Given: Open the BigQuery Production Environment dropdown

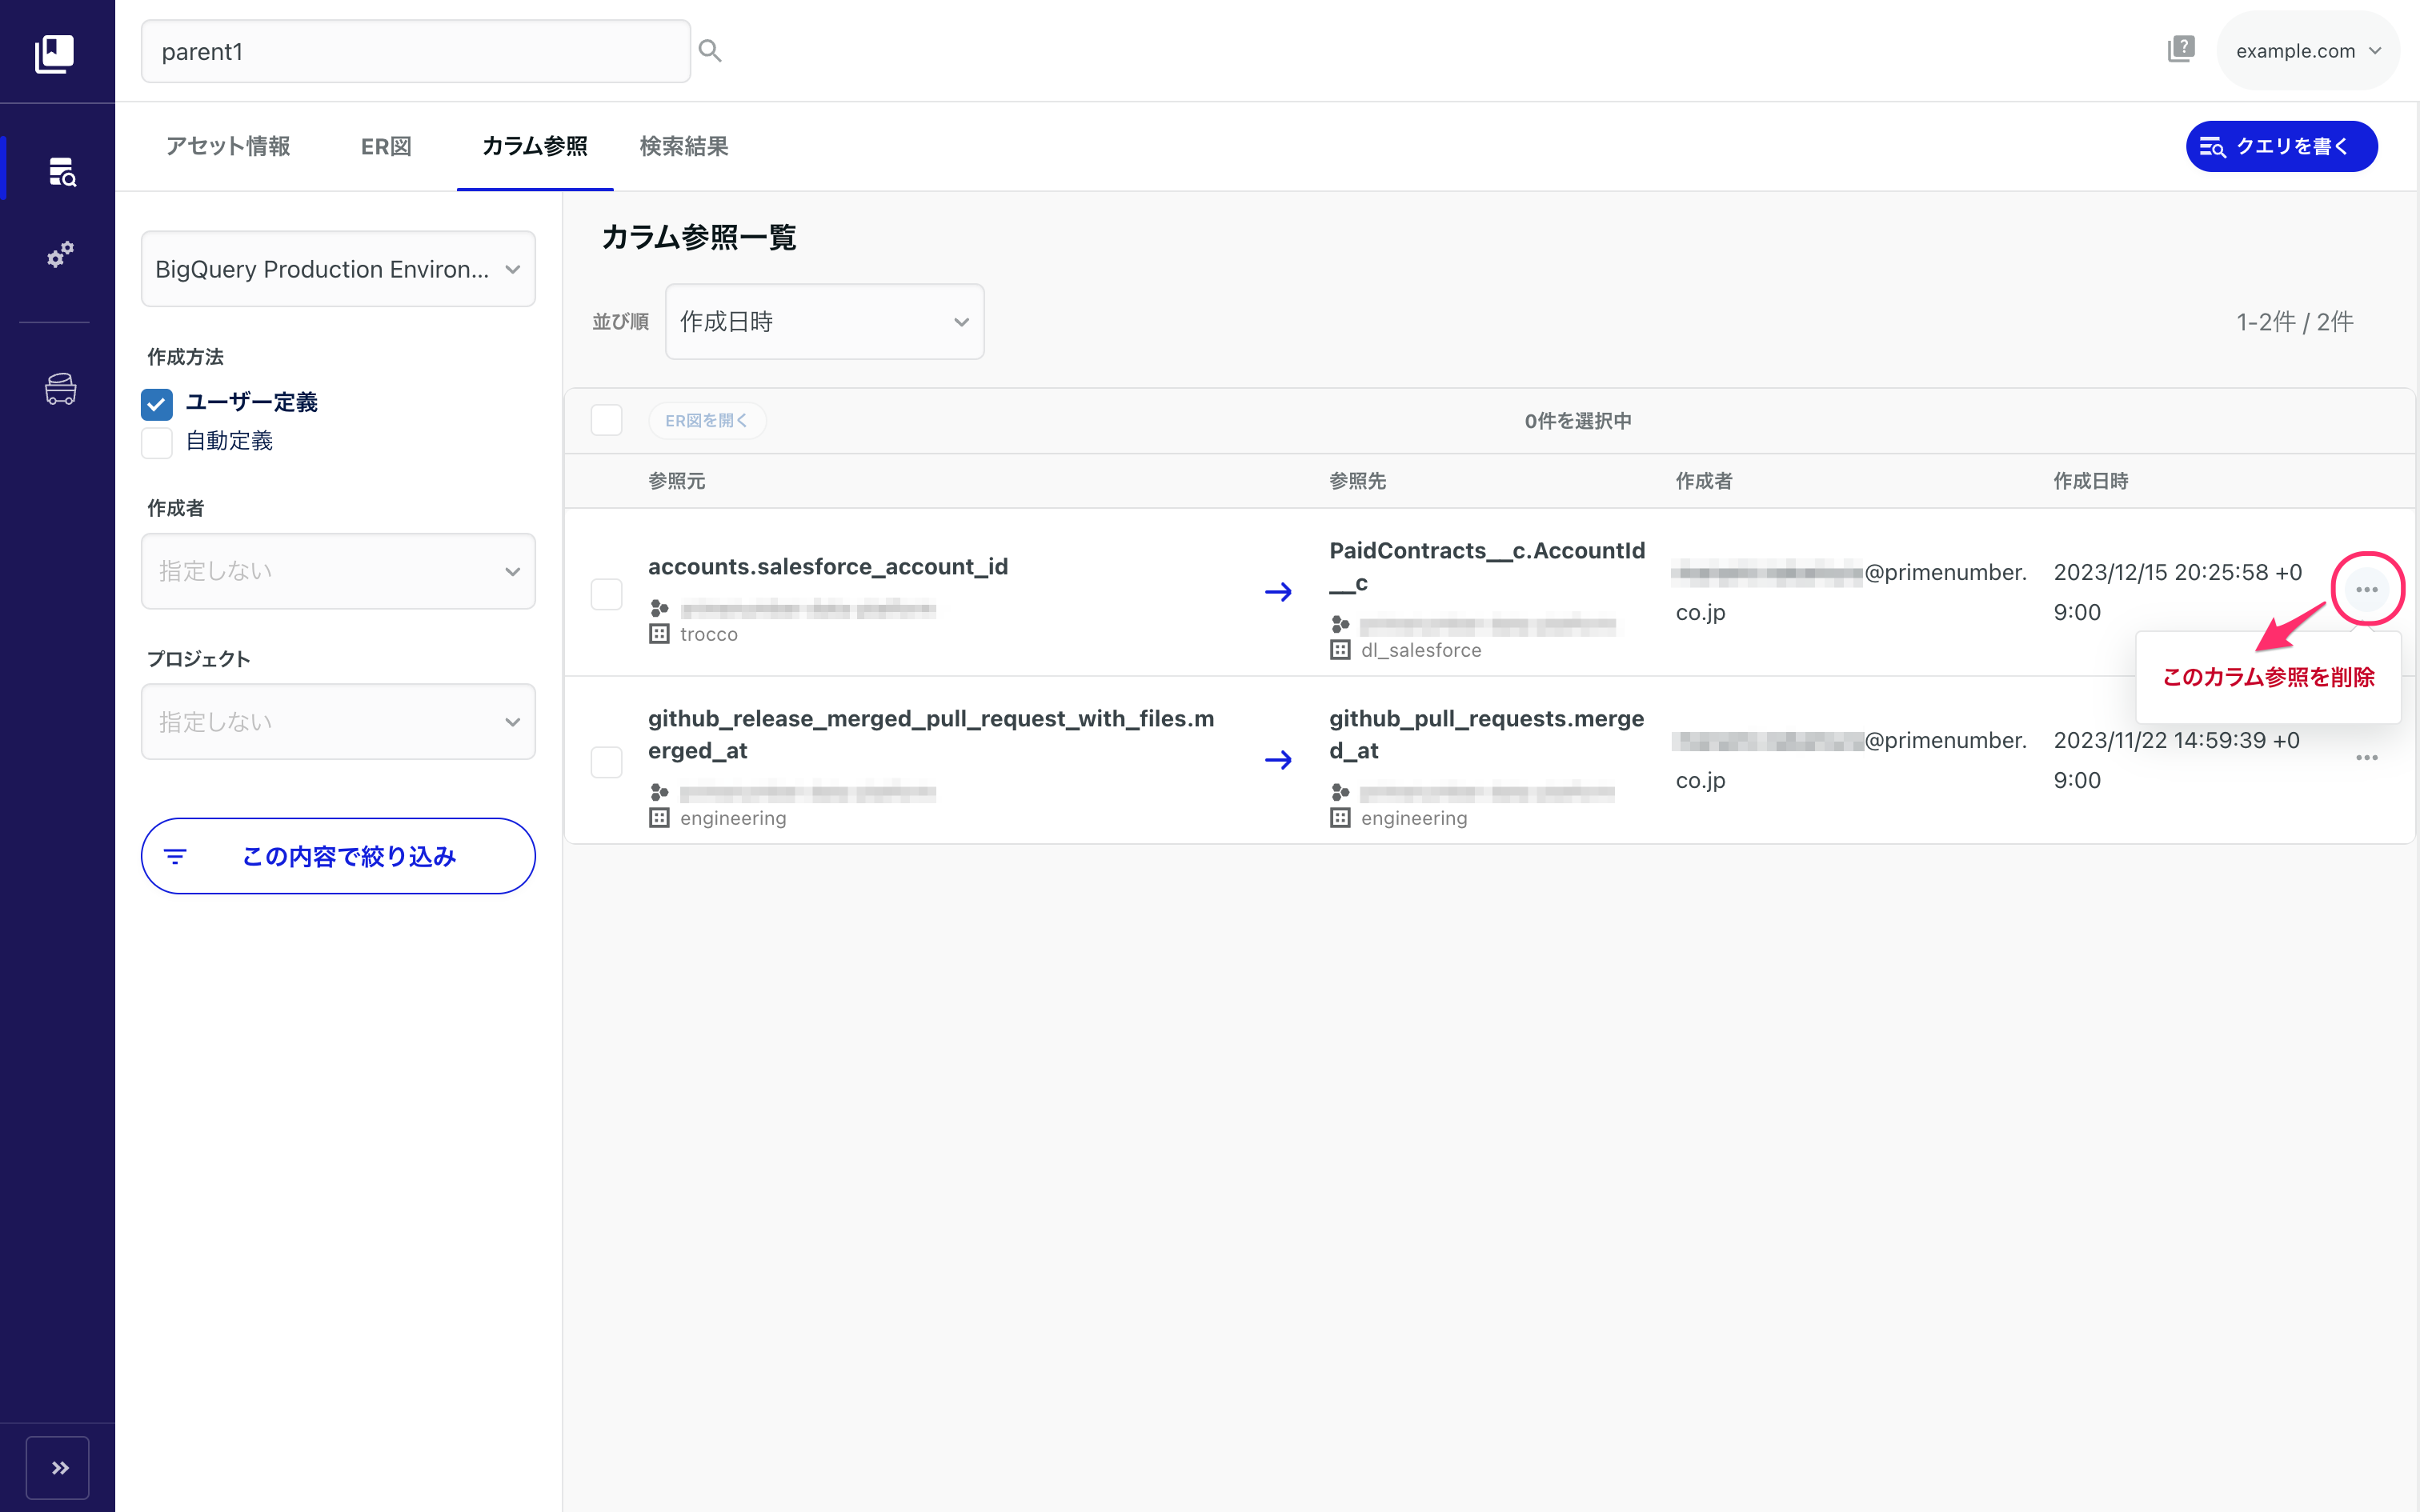Looking at the screenshot, I should point(338,269).
